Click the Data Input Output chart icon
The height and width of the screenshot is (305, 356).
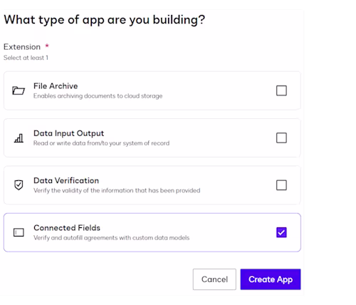[x=19, y=138]
